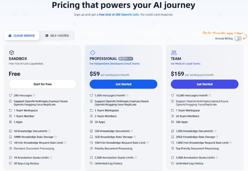This screenshot has width=248, height=171.
Task: Click the Start for Free button
Action: coord(42,84)
